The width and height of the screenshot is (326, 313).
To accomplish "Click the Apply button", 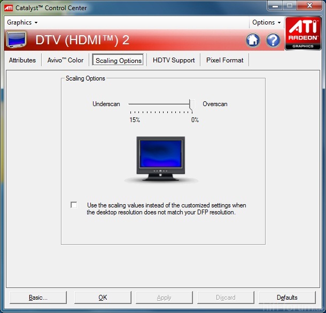I will [164, 298].
